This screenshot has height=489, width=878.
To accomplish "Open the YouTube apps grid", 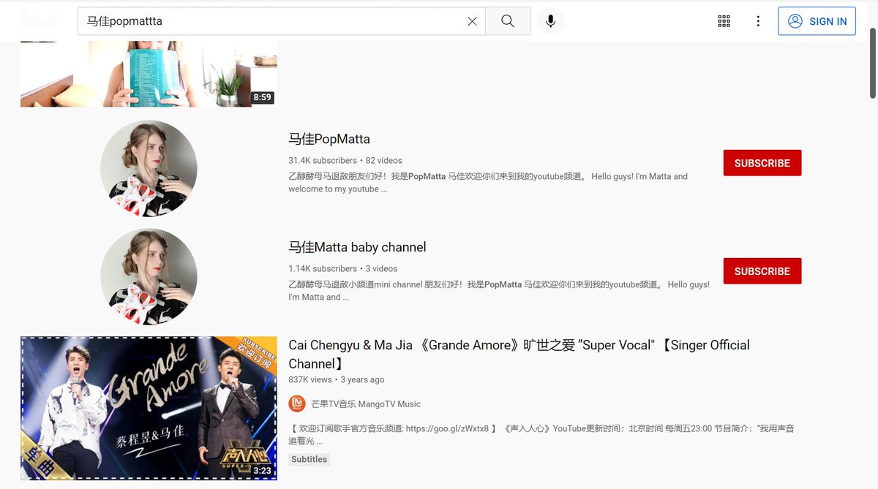I will click(724, 21).
